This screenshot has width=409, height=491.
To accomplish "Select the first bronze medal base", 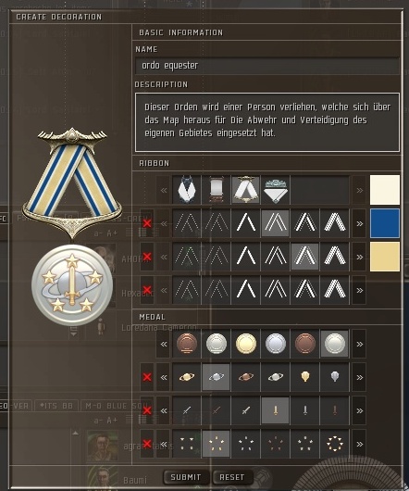I will (187, 344).
